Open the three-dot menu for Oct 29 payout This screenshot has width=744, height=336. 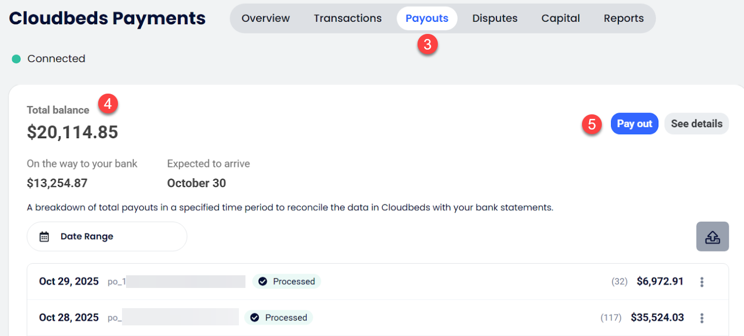tap(701, 282)
